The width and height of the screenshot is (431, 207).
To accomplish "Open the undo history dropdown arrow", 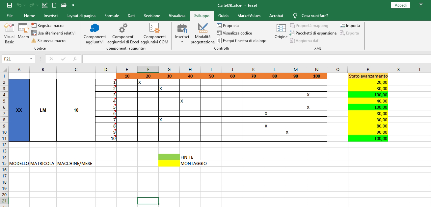I will pyautogui.click(x=24, y=5).
